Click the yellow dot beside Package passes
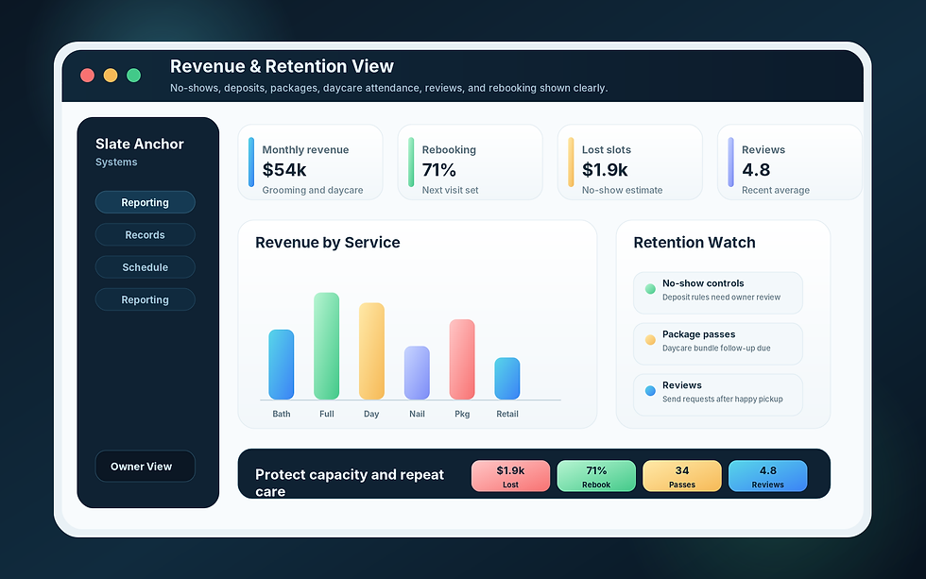This screenshot has height=579, width=926. [x=650, y=339]
